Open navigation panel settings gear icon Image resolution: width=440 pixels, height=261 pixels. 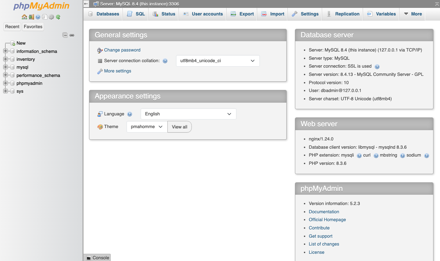51,17
